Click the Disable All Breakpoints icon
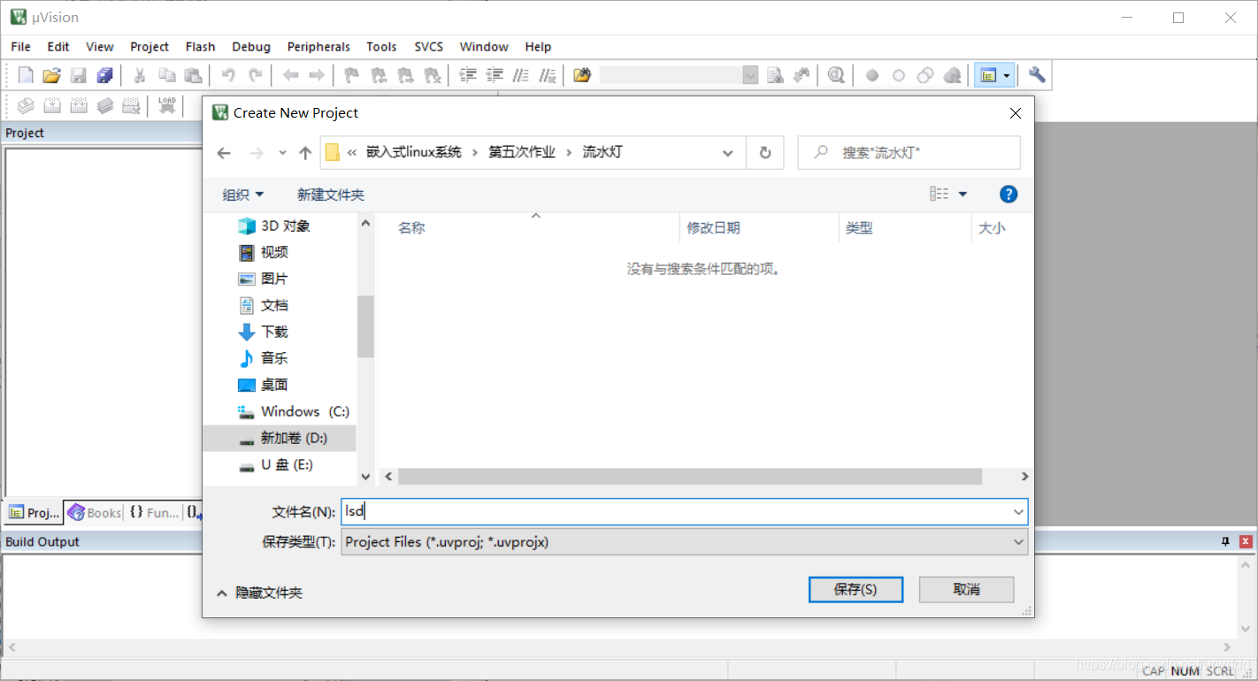This screenshot has width=1258, height=681. coord(925,75)
